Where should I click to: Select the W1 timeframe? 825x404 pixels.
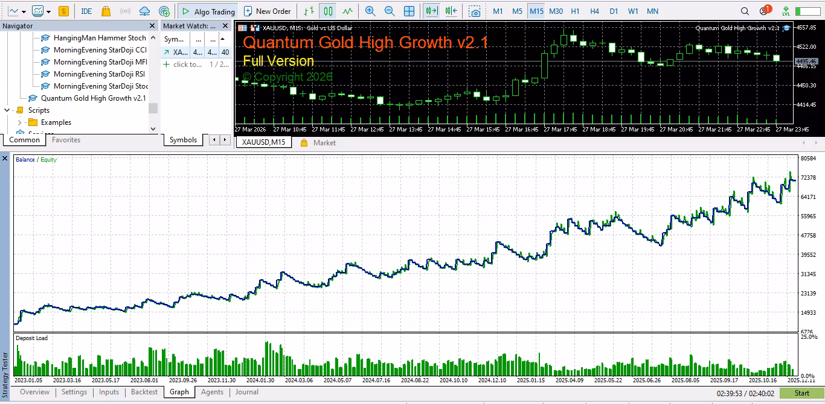click(633, 11)
